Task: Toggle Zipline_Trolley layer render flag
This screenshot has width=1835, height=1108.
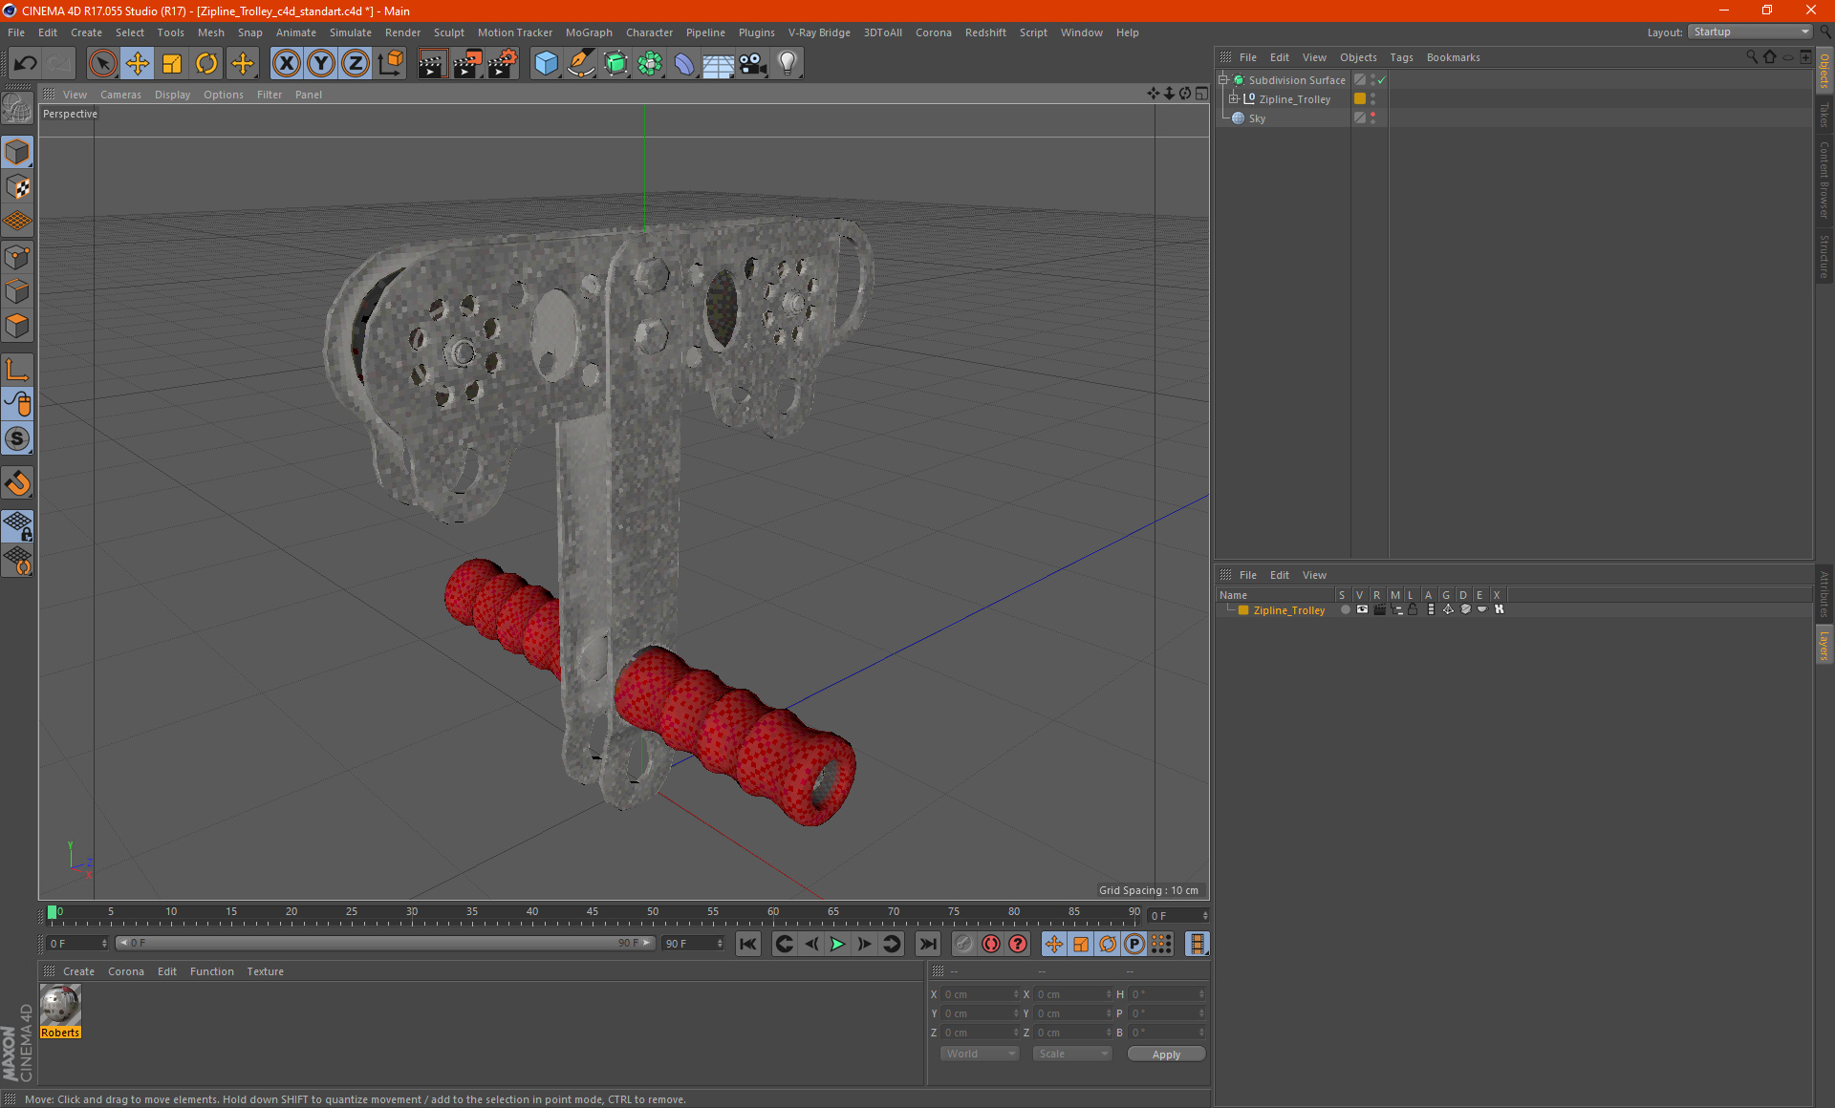Action: (1379, 609)
